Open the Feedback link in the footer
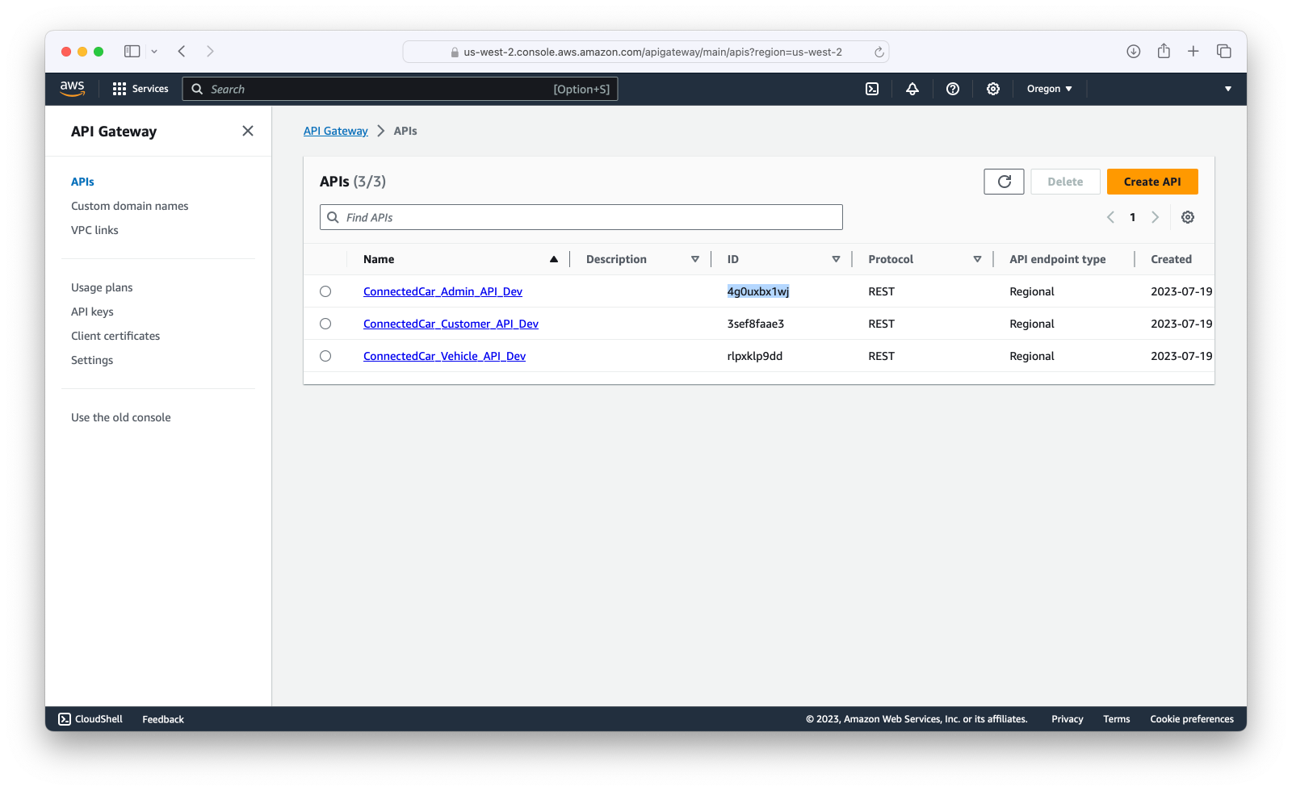The height and width of the screenshot is (791, 1292). [163, 719]
